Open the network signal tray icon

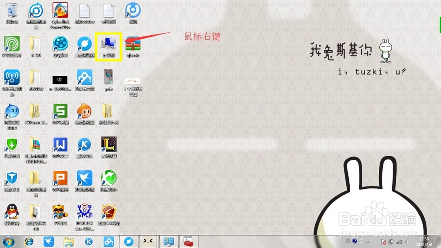pyautogui.click(x=399, y=242)
